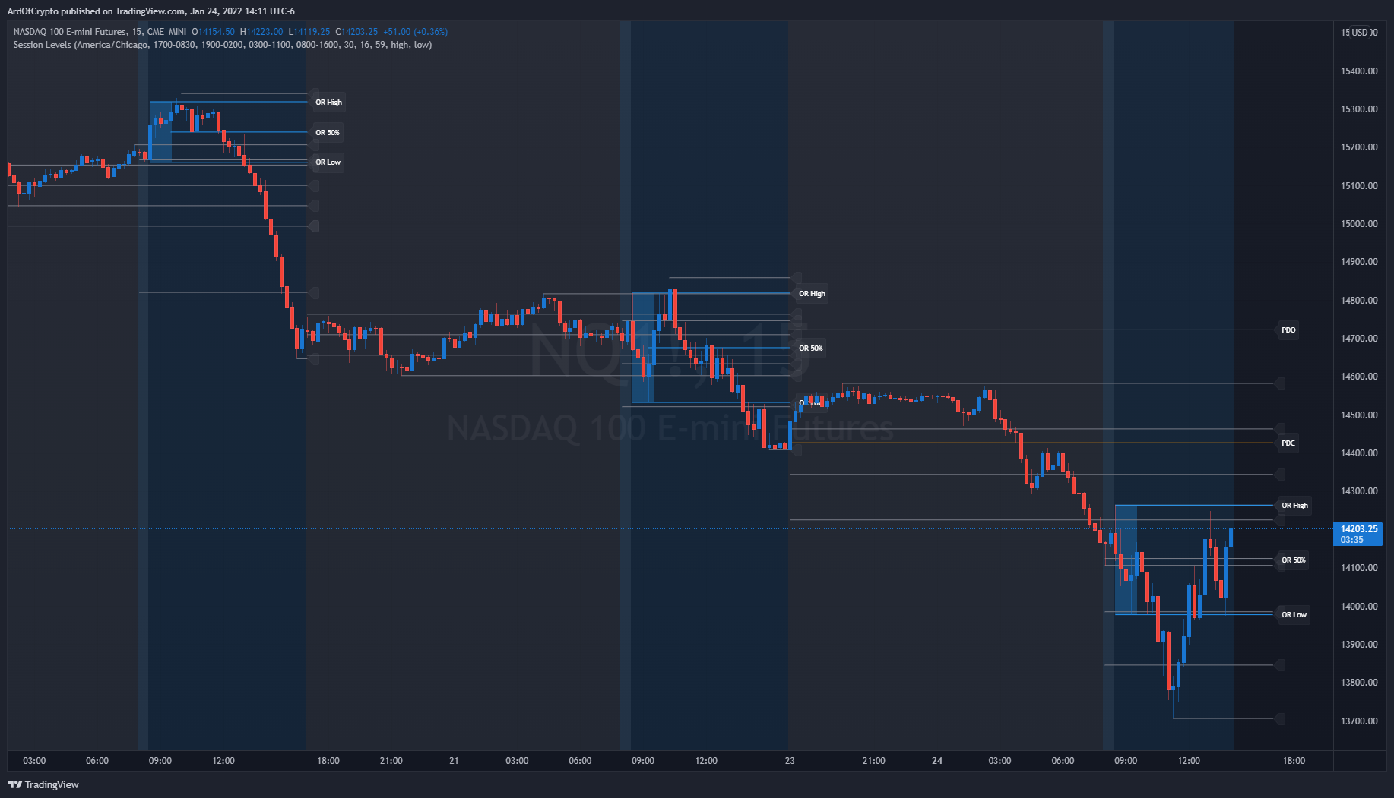Click the high value H14223.00

pos(261,32)
